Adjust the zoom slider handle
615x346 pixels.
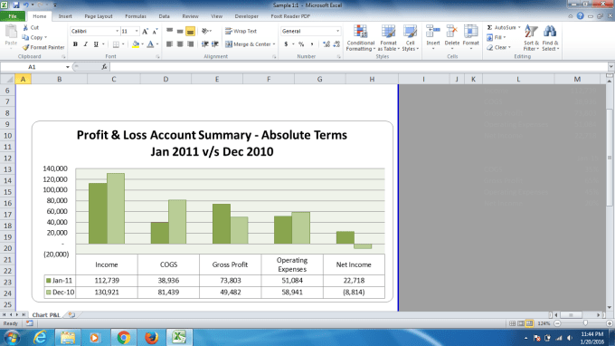click(585, 323)
